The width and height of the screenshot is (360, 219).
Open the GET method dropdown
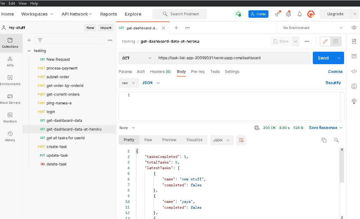pyautogui.click(x=137, y=58)
